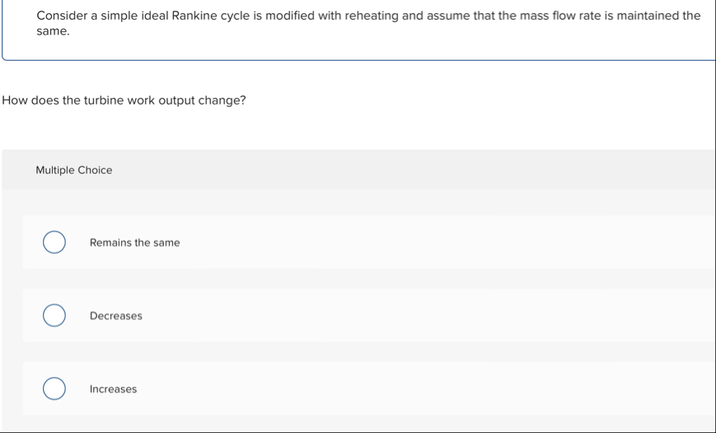Click the word 'same.' ending the problem statement
Image resolution: width=716 pixels, height=433 pixels.
[x=53, y=31]
